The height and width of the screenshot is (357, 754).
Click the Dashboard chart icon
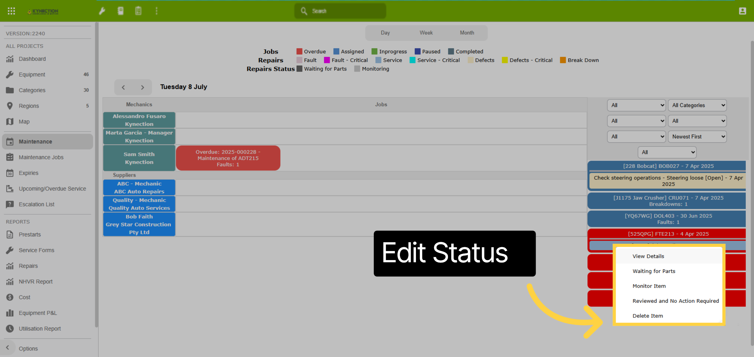(x=10, y=59)
